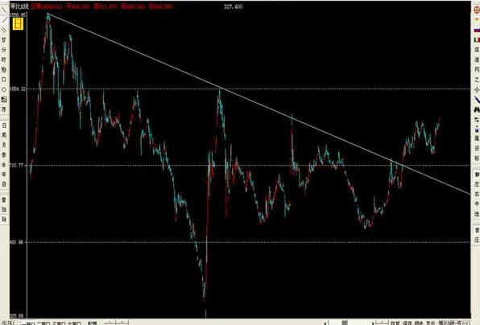This screenshot has height=325, width=480.
Task: Switch to monthly (月) period in left toolbar
Action: pyautogui.click(x=4, y=145)
